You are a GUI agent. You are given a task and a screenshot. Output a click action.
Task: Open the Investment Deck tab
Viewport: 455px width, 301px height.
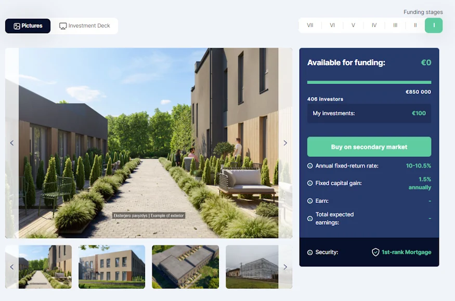85,26
